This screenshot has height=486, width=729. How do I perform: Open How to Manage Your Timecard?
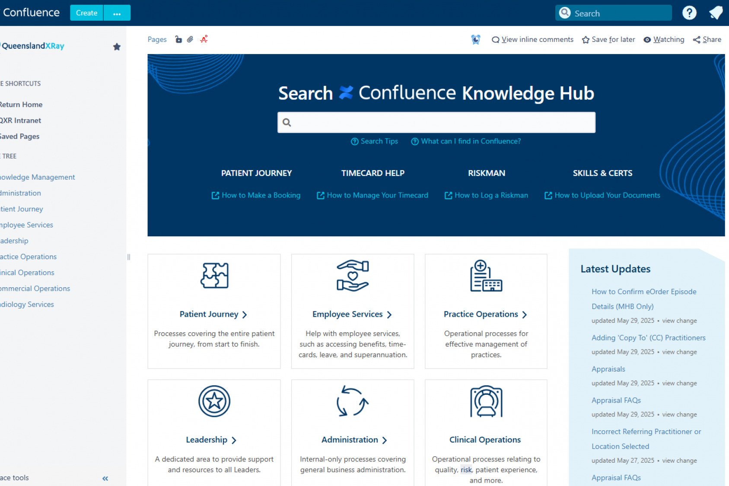[x=372, y=195]
